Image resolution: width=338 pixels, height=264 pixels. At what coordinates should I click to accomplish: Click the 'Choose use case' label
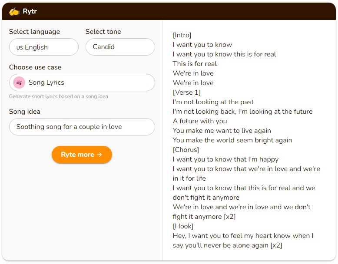(x=35, y=67)
